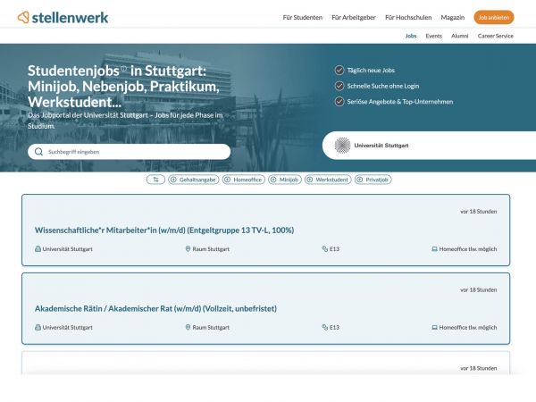
Task: Focus the Suchbegriff eingeben search field
Action: pyautogui.click(x=130, y=152)
